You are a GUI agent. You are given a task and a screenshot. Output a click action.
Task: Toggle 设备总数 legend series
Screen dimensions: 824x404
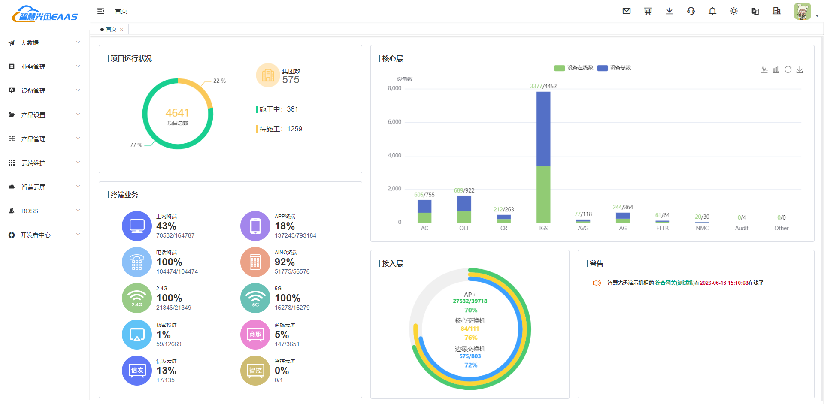coord(615,68)
